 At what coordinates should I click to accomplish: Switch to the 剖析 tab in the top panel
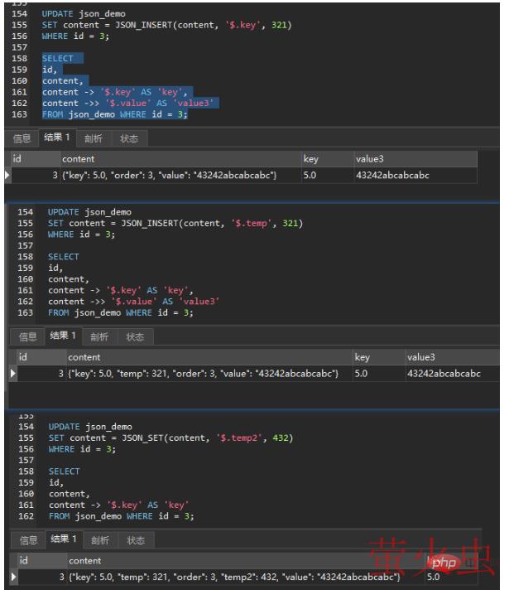94,138
